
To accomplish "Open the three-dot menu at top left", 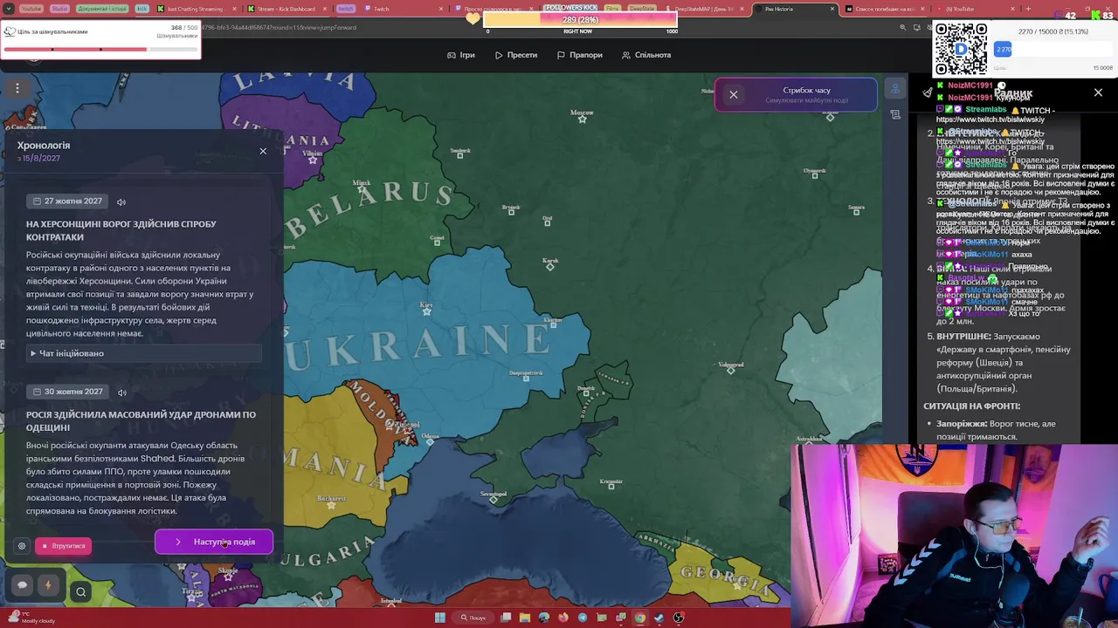I will click(x=17, y=87).
